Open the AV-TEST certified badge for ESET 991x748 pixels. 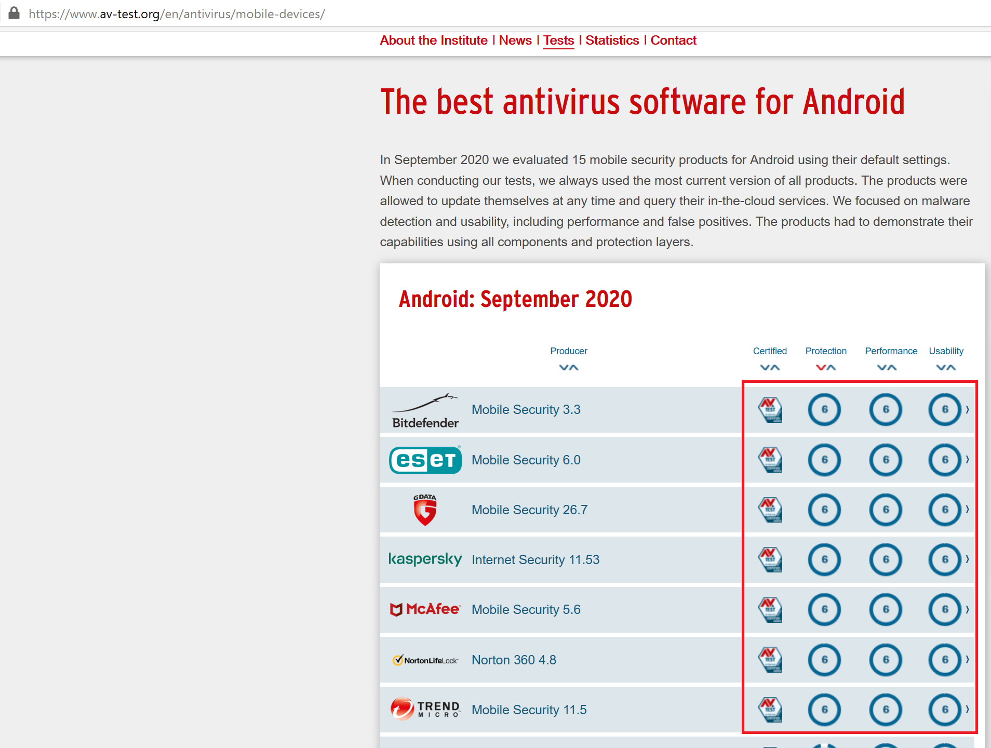(770, 460)
